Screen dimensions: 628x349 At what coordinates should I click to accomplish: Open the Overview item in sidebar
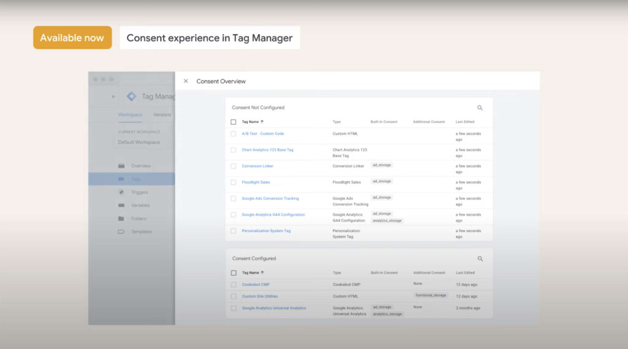click(141, 166)
